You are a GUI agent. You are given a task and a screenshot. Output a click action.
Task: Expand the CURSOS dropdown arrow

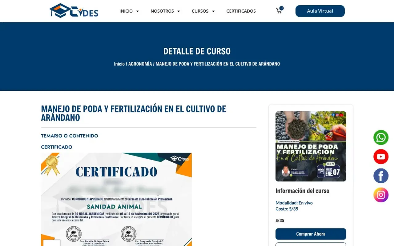point(213,11)
